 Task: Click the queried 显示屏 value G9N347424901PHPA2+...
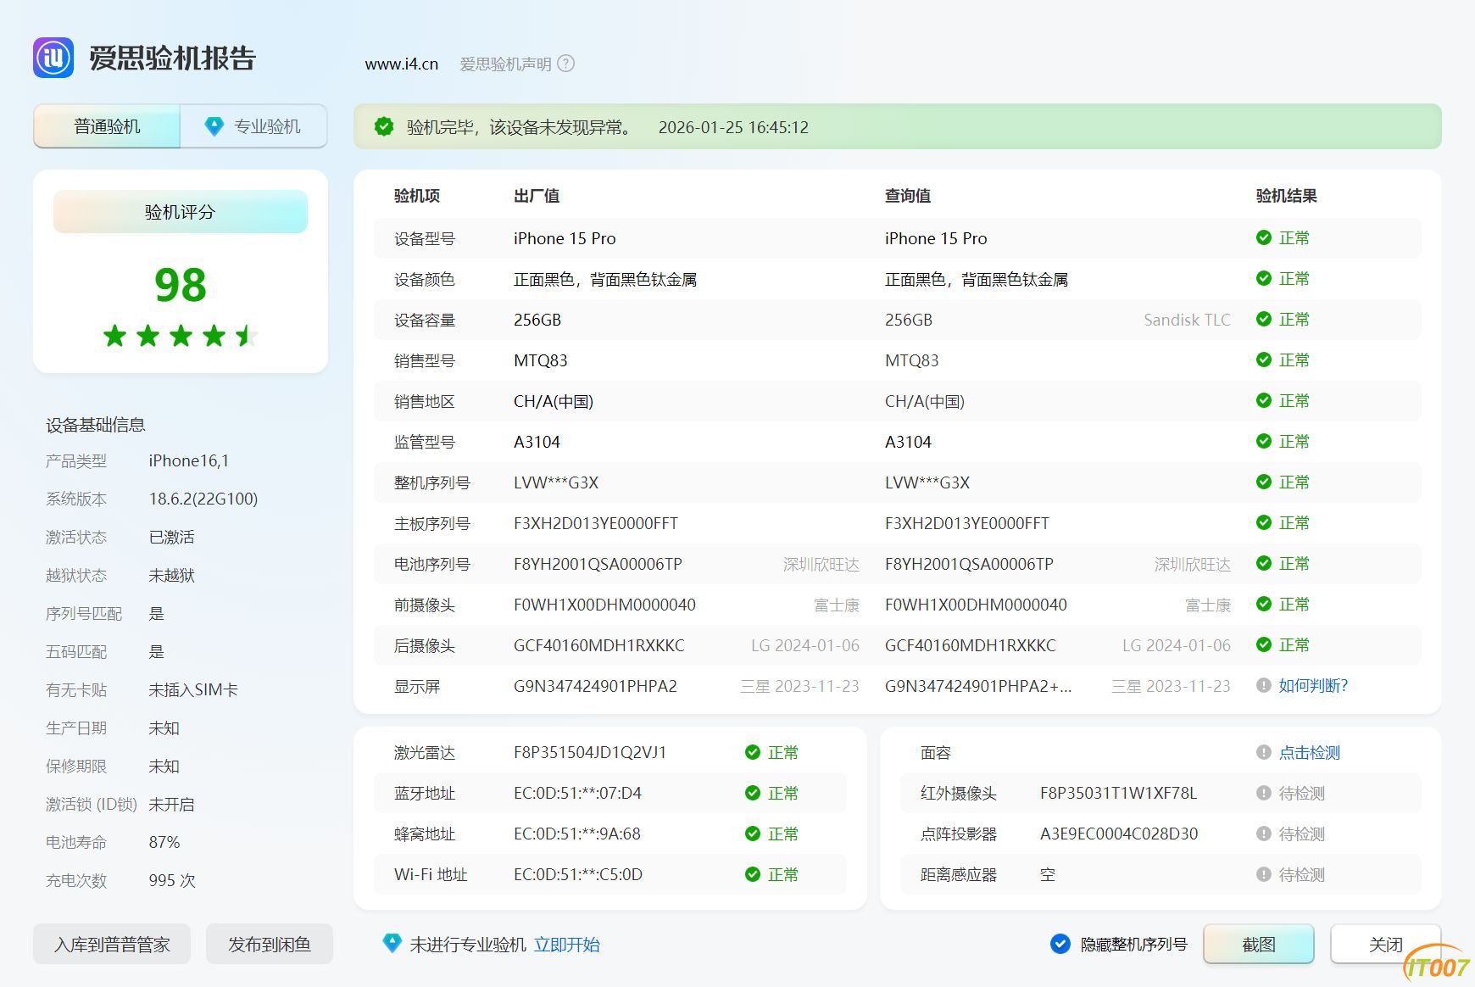(978, 686)
